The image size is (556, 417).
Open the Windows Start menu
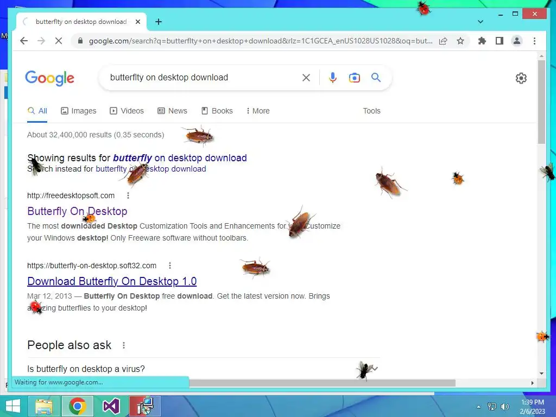click(x=13, y=406)
